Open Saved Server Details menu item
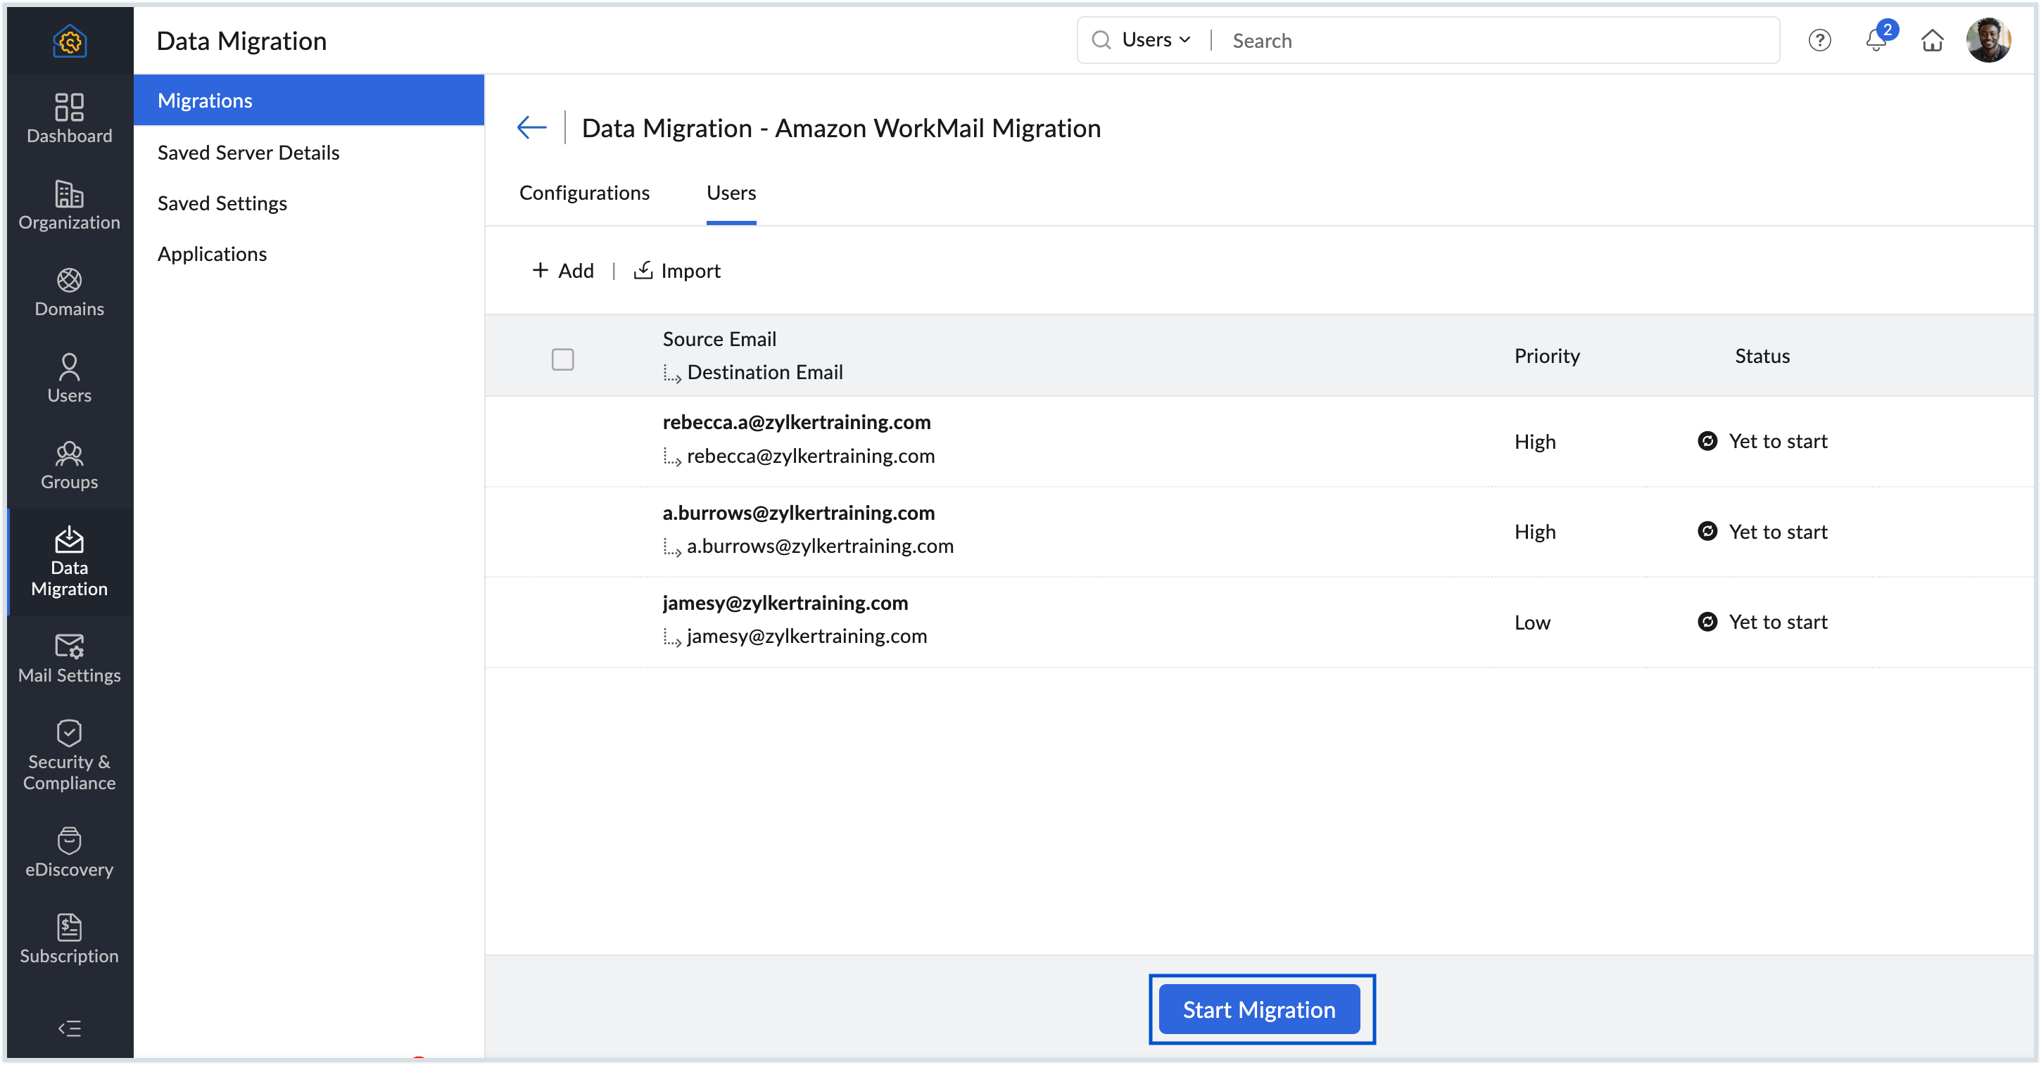The width and height of the screenshot is (2041, 1065). tap(248, 152)
